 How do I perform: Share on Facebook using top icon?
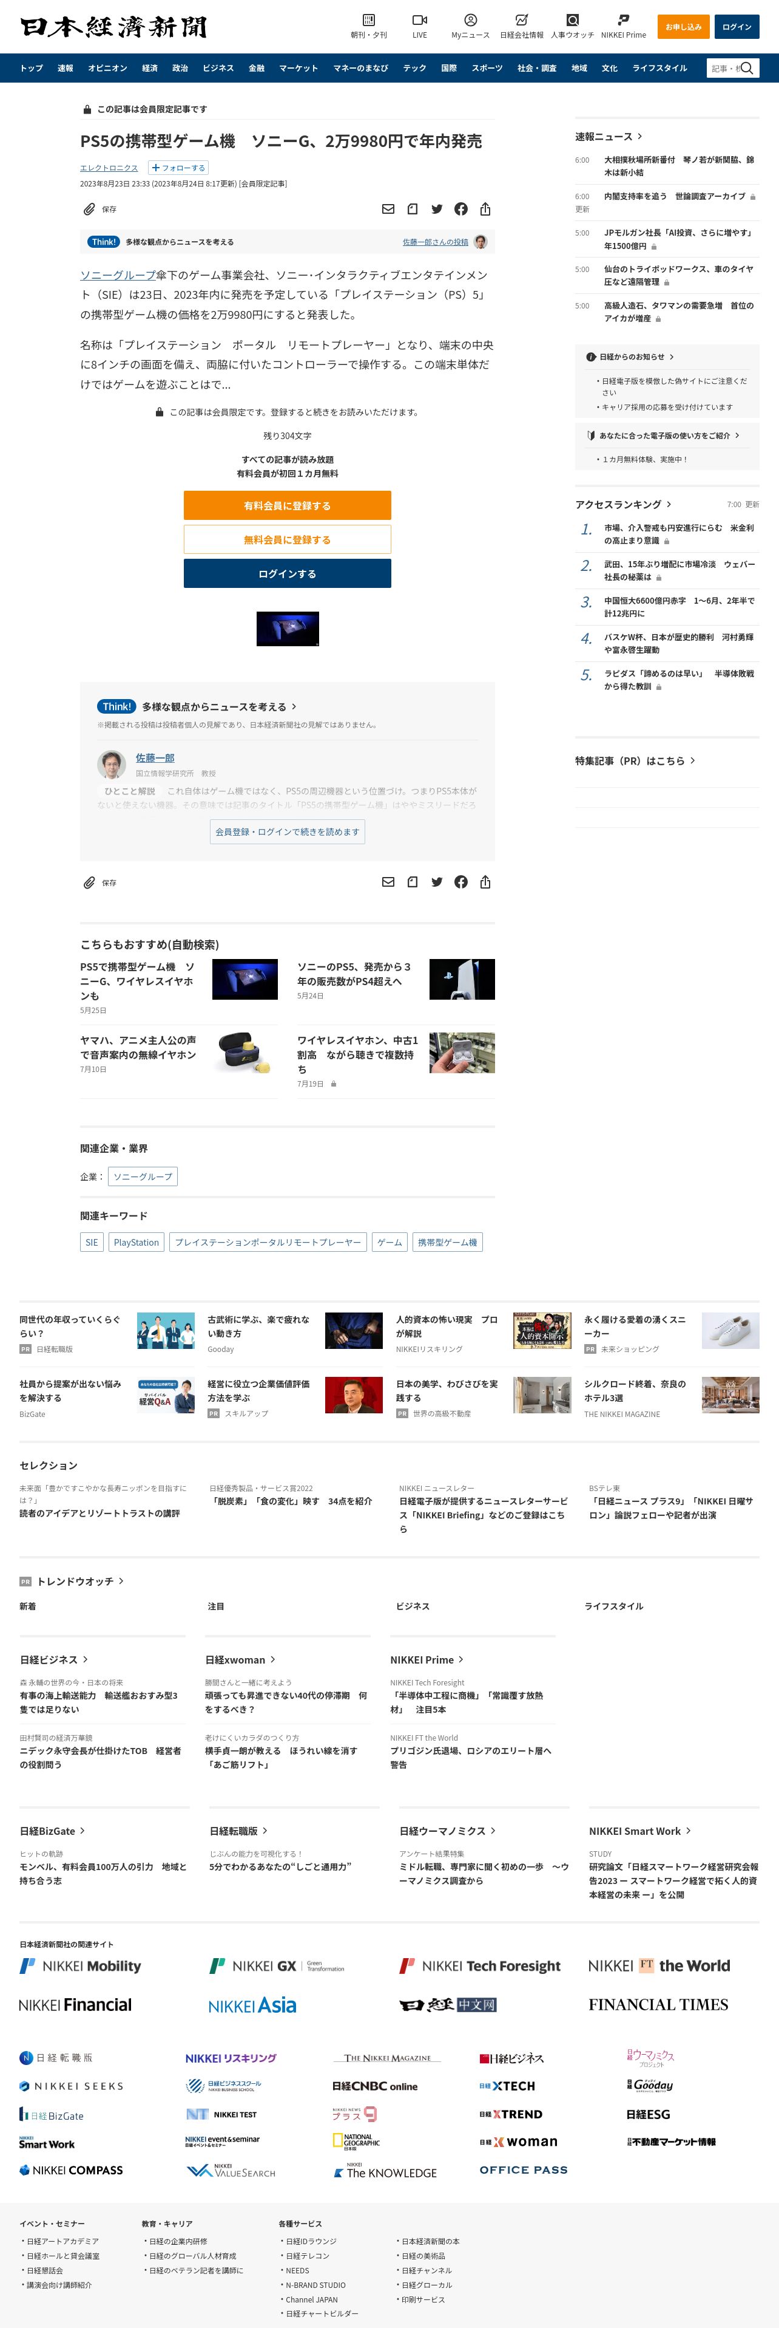coord(461,209)
